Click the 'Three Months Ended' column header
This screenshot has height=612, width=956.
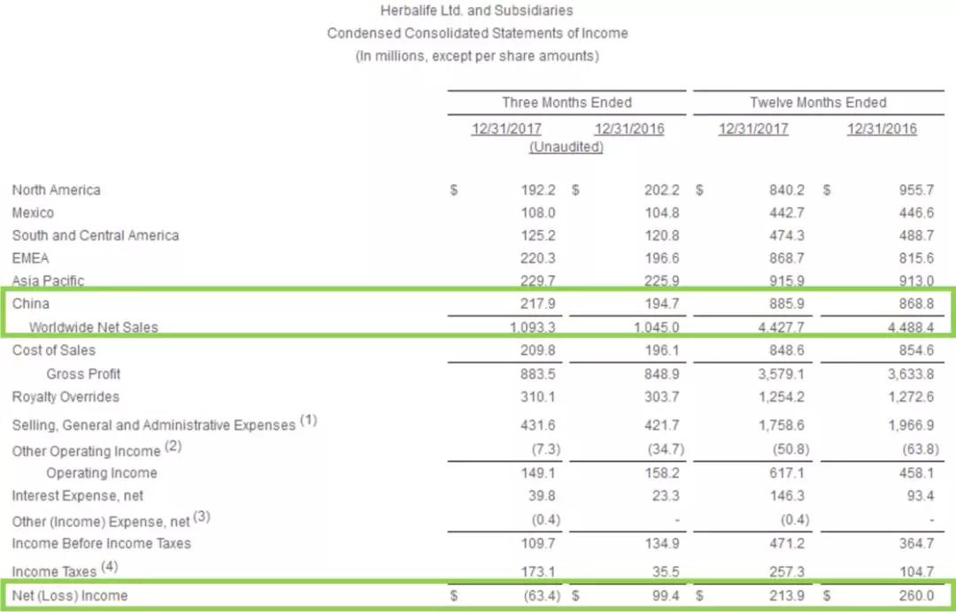pos(567,103)
